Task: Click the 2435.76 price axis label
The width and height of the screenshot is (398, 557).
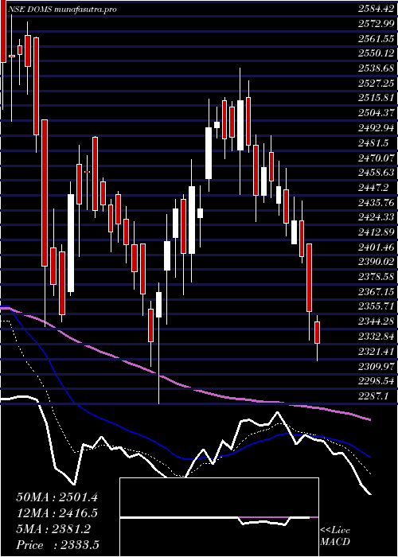Action: point(376,202)
